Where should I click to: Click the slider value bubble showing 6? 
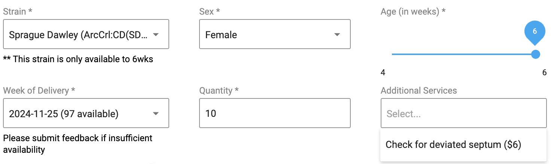coord(535,32)
